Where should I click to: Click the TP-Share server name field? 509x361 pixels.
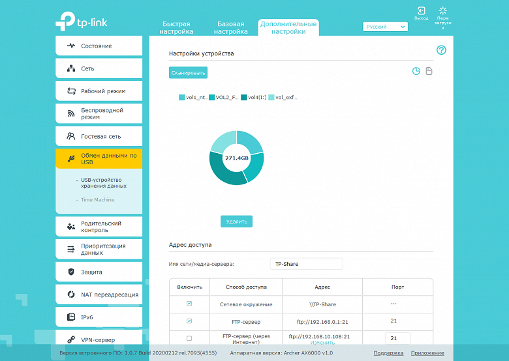point(307,264)
